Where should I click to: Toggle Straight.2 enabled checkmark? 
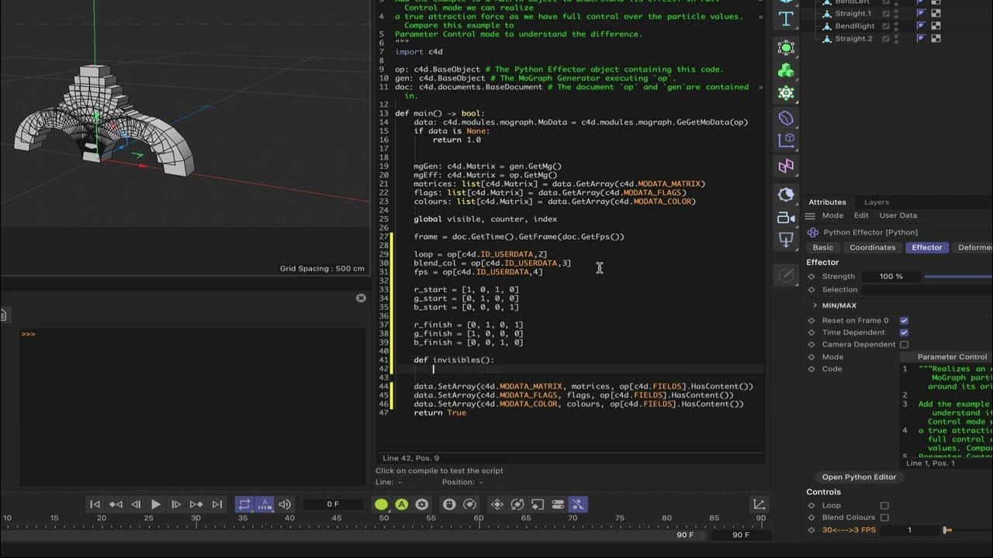point(886,38)
